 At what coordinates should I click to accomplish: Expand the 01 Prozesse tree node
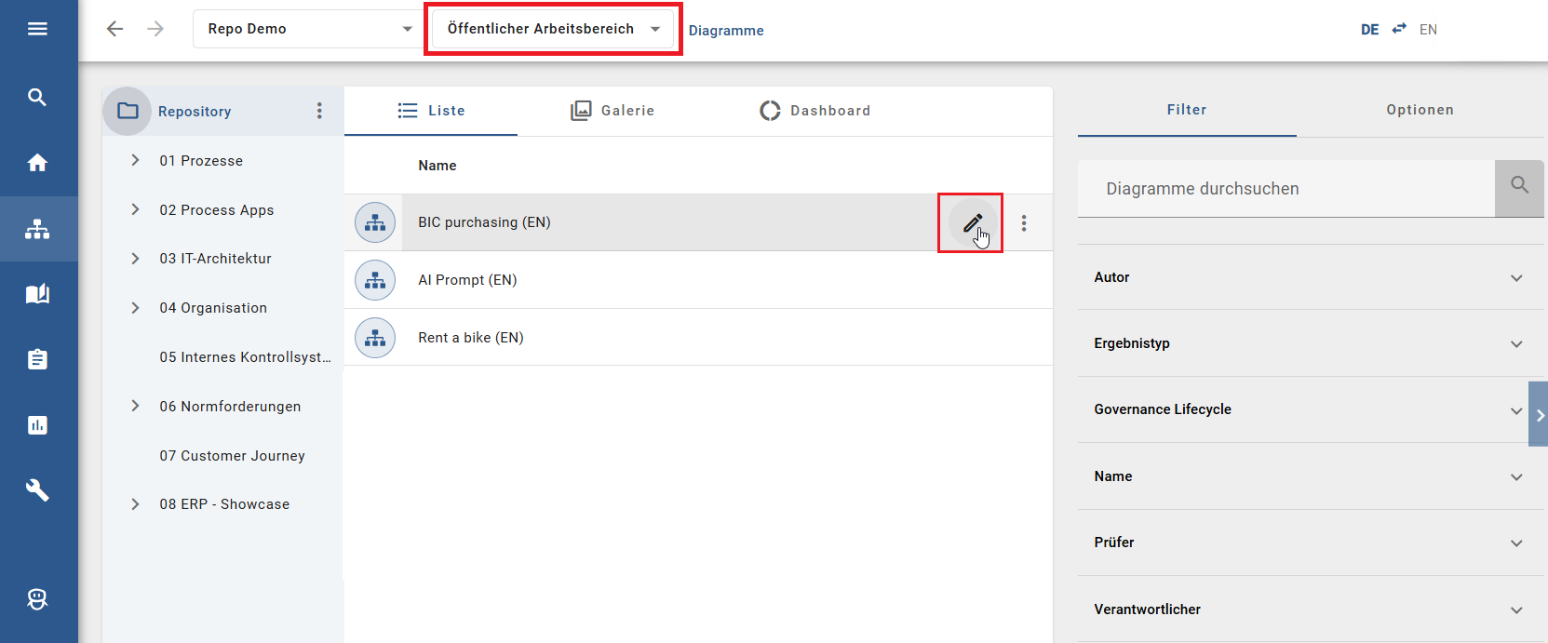(136, 160)
